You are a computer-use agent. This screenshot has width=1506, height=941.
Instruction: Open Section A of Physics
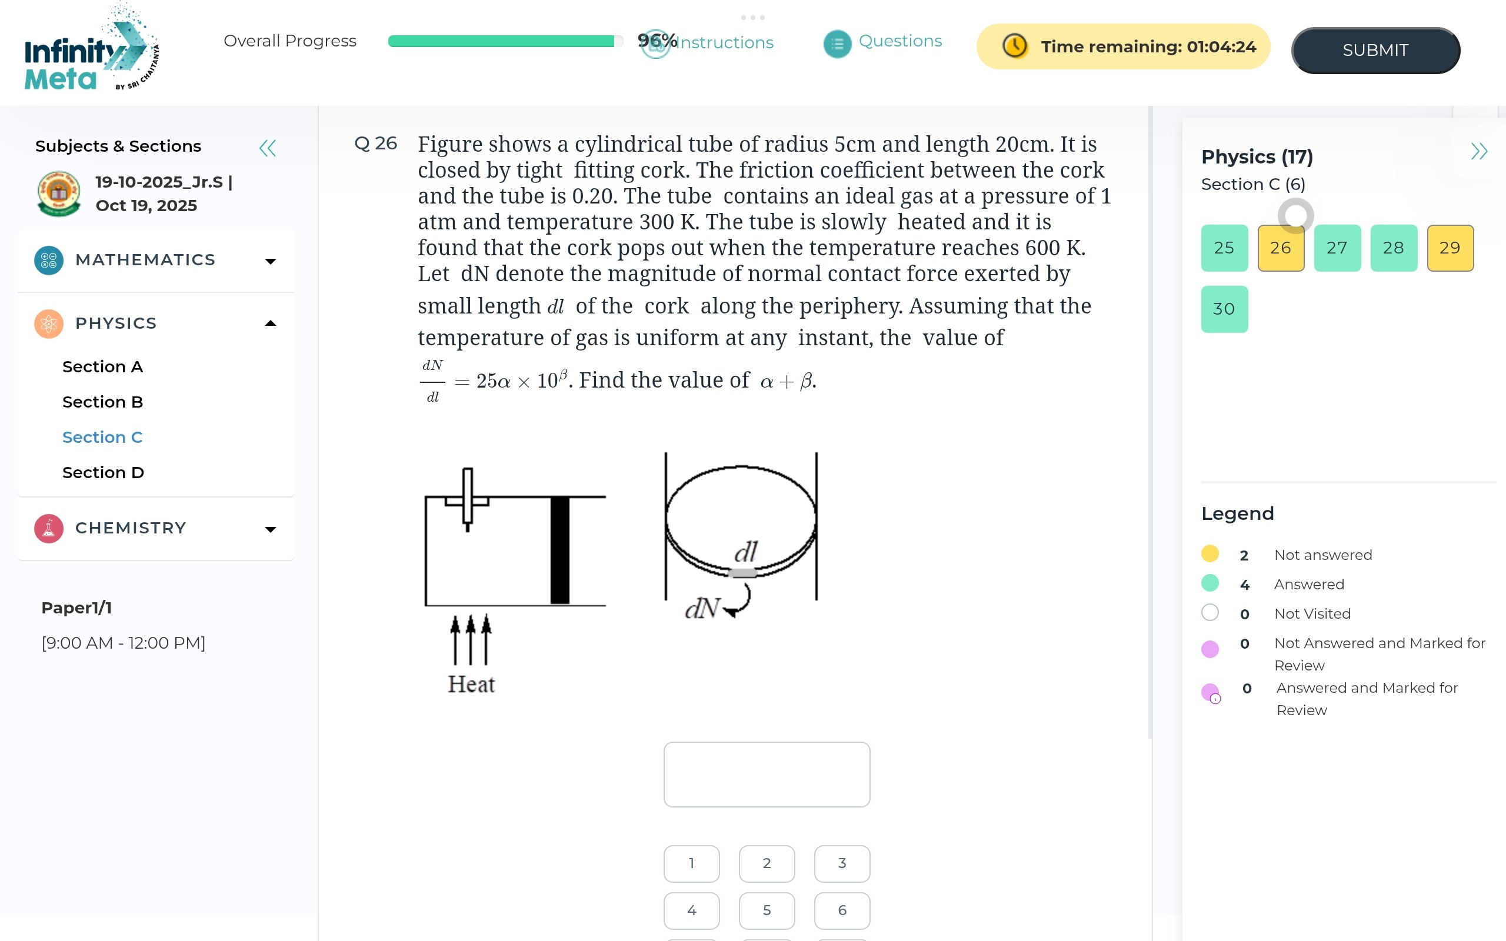pyautogui.click(x=103, y=366)
